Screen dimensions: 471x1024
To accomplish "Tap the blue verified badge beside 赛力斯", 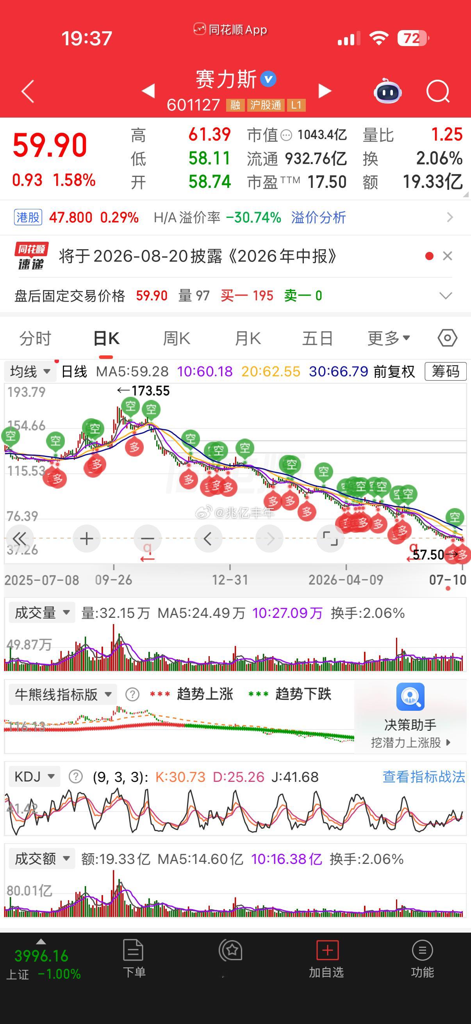I will (x=268, y=79).
